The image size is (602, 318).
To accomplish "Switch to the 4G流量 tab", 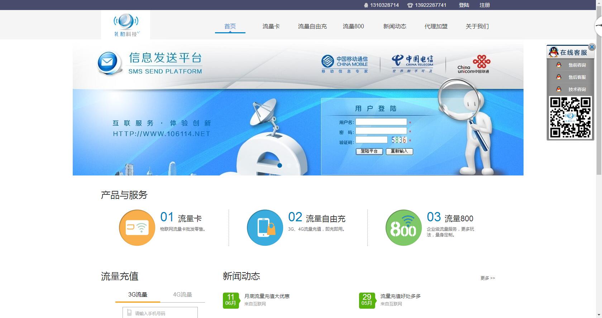I will [x=182, y=295].
